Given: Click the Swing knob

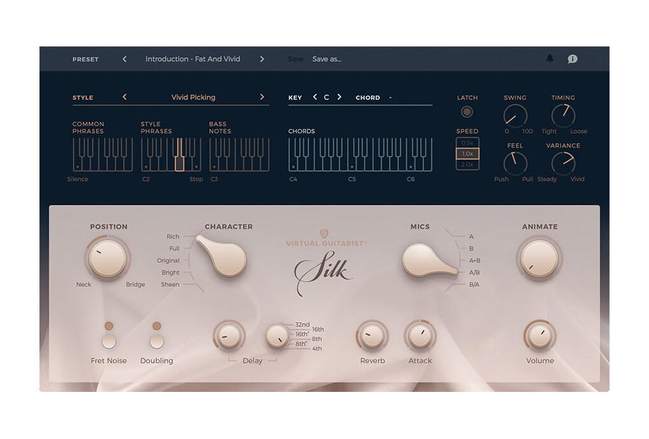Looking at the screenshot, I should click(x=515, y=115).
